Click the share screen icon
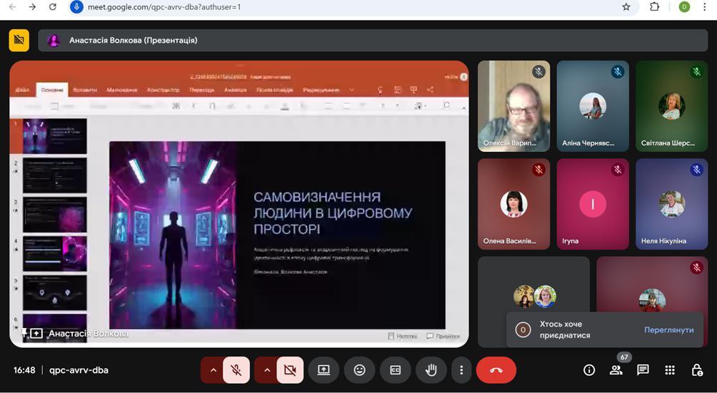 [x=324, y=370]
